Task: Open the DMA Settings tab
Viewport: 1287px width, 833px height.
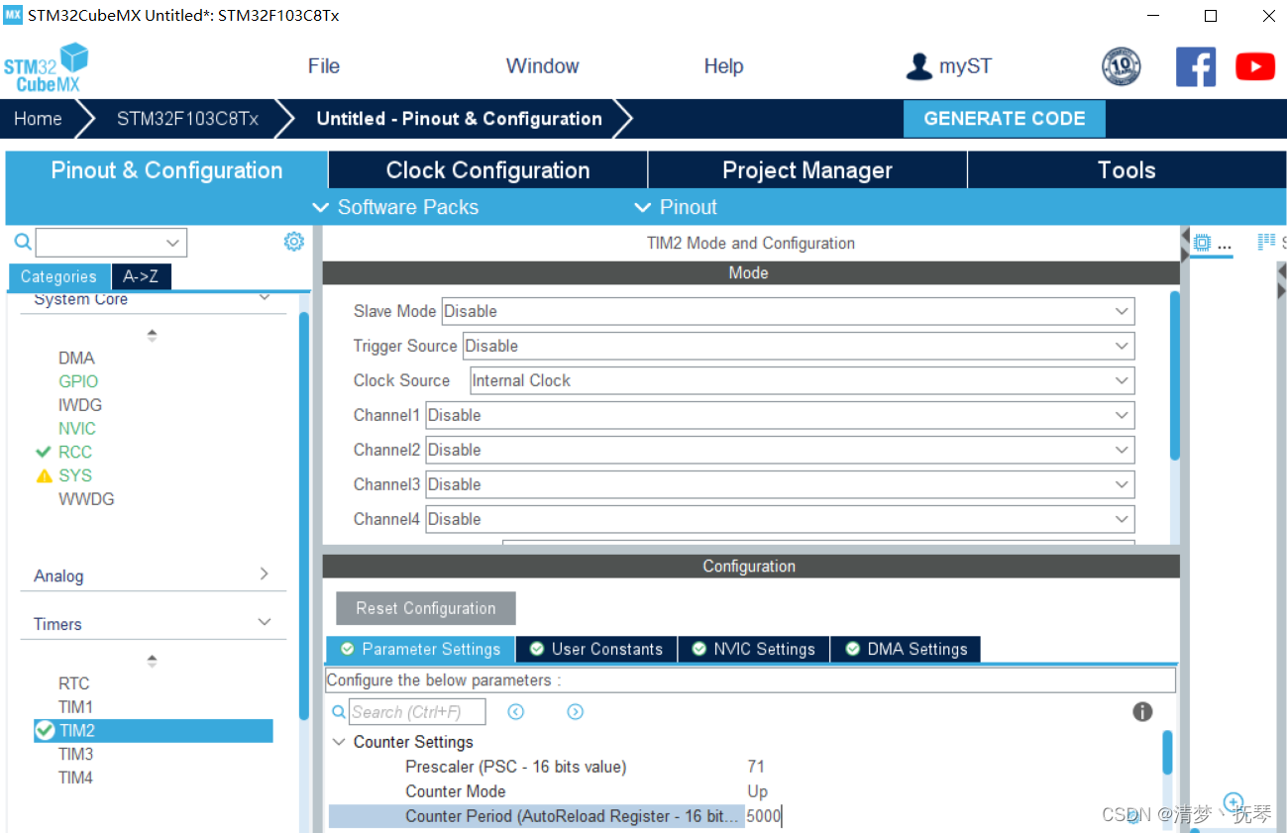Action: 906,649
